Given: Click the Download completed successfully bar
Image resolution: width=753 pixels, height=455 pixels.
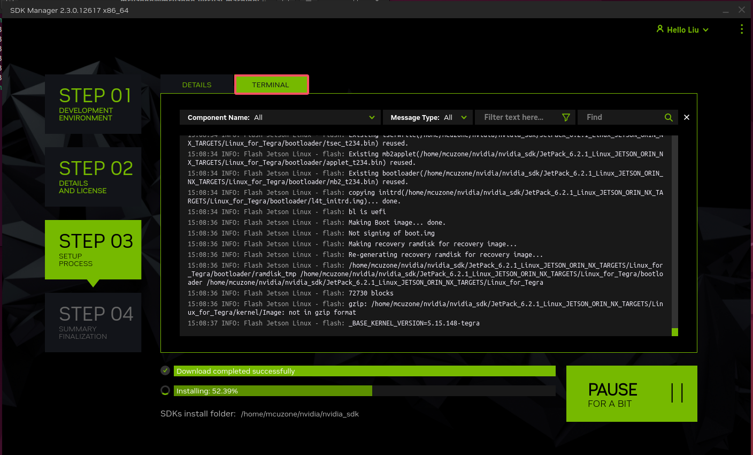Looking at the screenshot, I should tap(365, 371).
